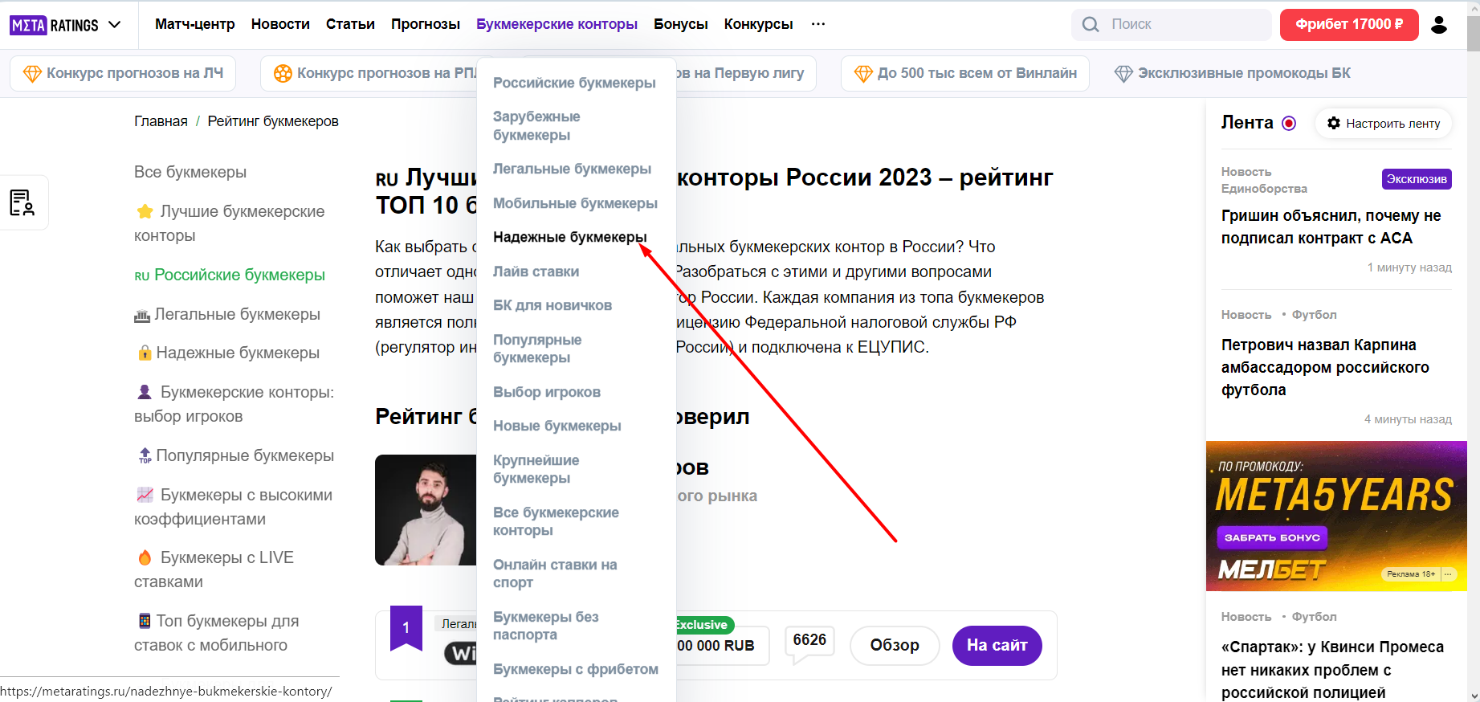
Task: Open Прогнозы in the top navigation
Action: point(426,24)
